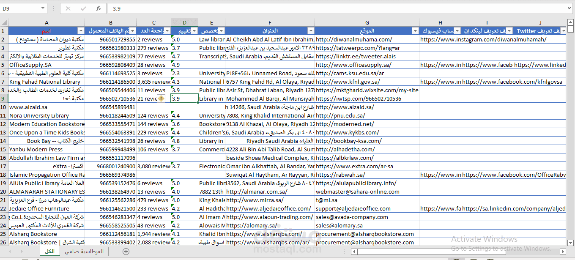Viewport: 575px width, 260px height.
Task: Click horizontal scrollbar right arrow
Action: click(563, 252)
